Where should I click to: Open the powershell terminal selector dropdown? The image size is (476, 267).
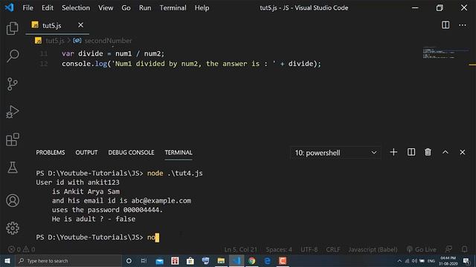tap(335, 153)
